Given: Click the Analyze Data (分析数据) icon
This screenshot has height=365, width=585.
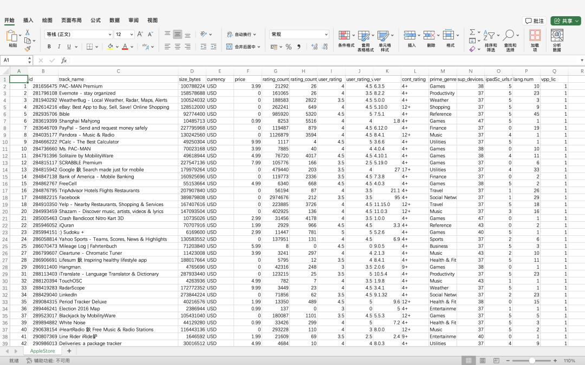Looking at the screenshot, I should pos(557,36).
